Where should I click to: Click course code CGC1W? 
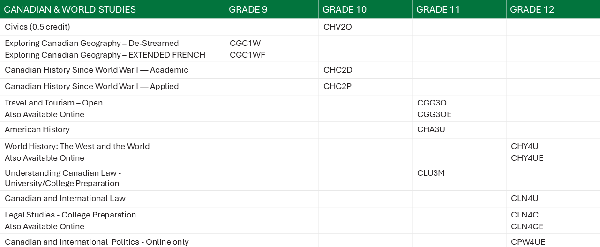click(245, 43)
